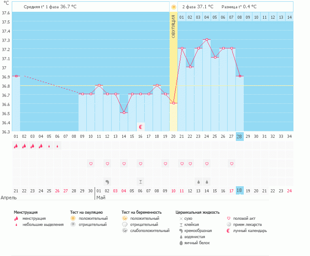Click the negative pregnancy test legend icon
310x256 pixels.
125,225
